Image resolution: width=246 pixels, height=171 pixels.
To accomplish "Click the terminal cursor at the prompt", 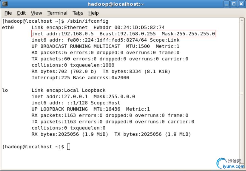I will [x=69, y=147].
